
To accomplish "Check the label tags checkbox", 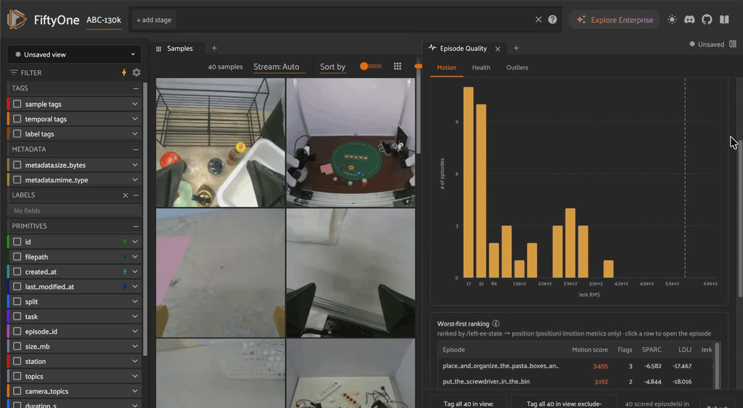I will coord(17,134).
